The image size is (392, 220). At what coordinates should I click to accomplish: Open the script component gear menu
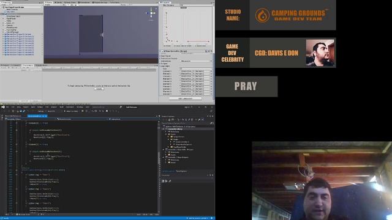[211, 51]
